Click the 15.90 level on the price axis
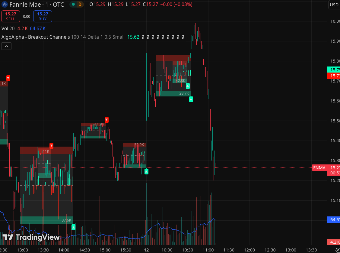The width and height of the screenshot is (340, 253). (x=335, y=41)
